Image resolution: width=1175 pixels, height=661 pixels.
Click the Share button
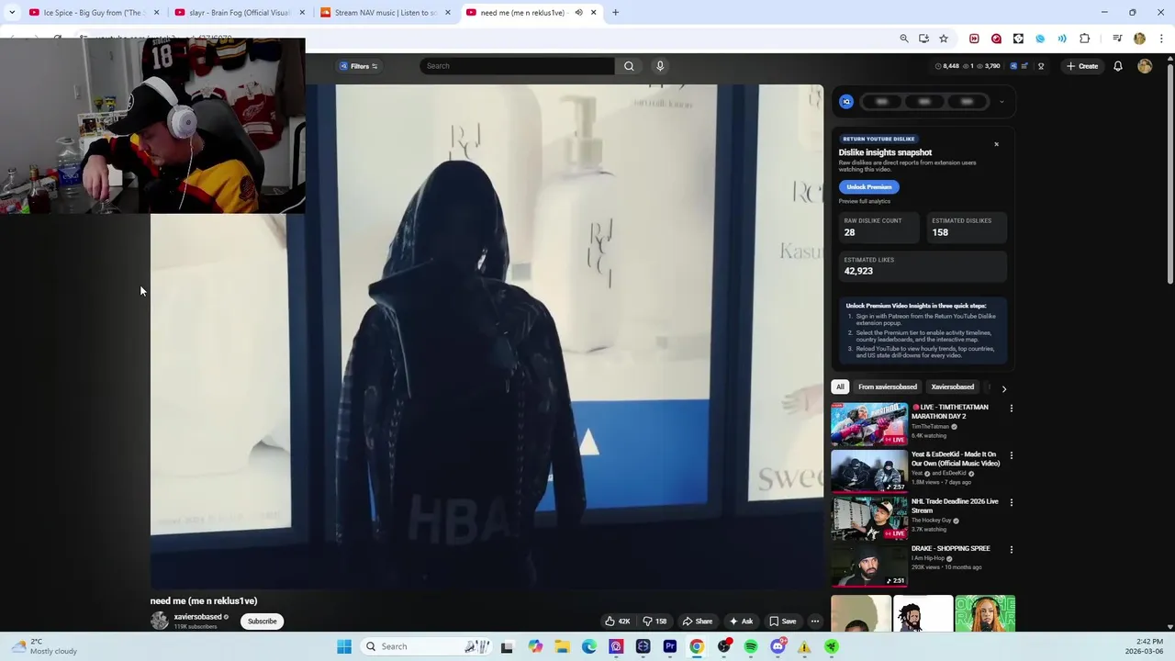pos(697,622)
